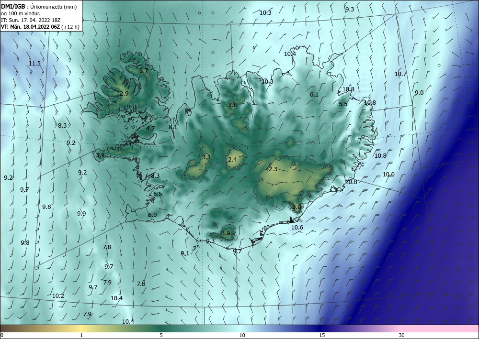The width and height of the screenshot is (479, 339).
Task: Select the 9.1 value near Westman Islands
Action: [185, 253]
